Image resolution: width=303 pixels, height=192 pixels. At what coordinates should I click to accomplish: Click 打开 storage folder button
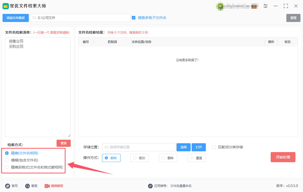tap(199, 147)
